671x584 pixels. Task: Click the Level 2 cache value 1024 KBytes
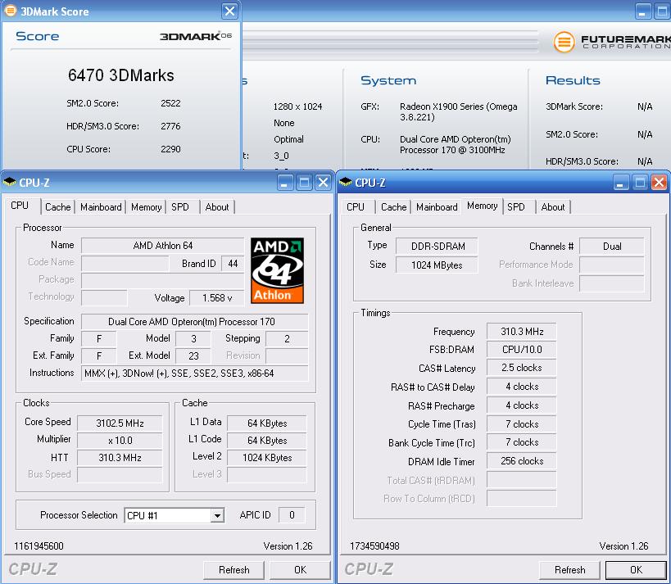pos(267,457)
